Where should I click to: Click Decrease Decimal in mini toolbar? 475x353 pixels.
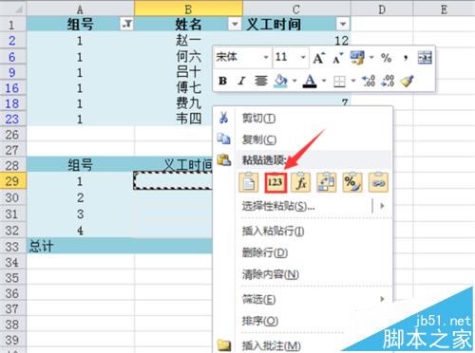tap(388, 81)
